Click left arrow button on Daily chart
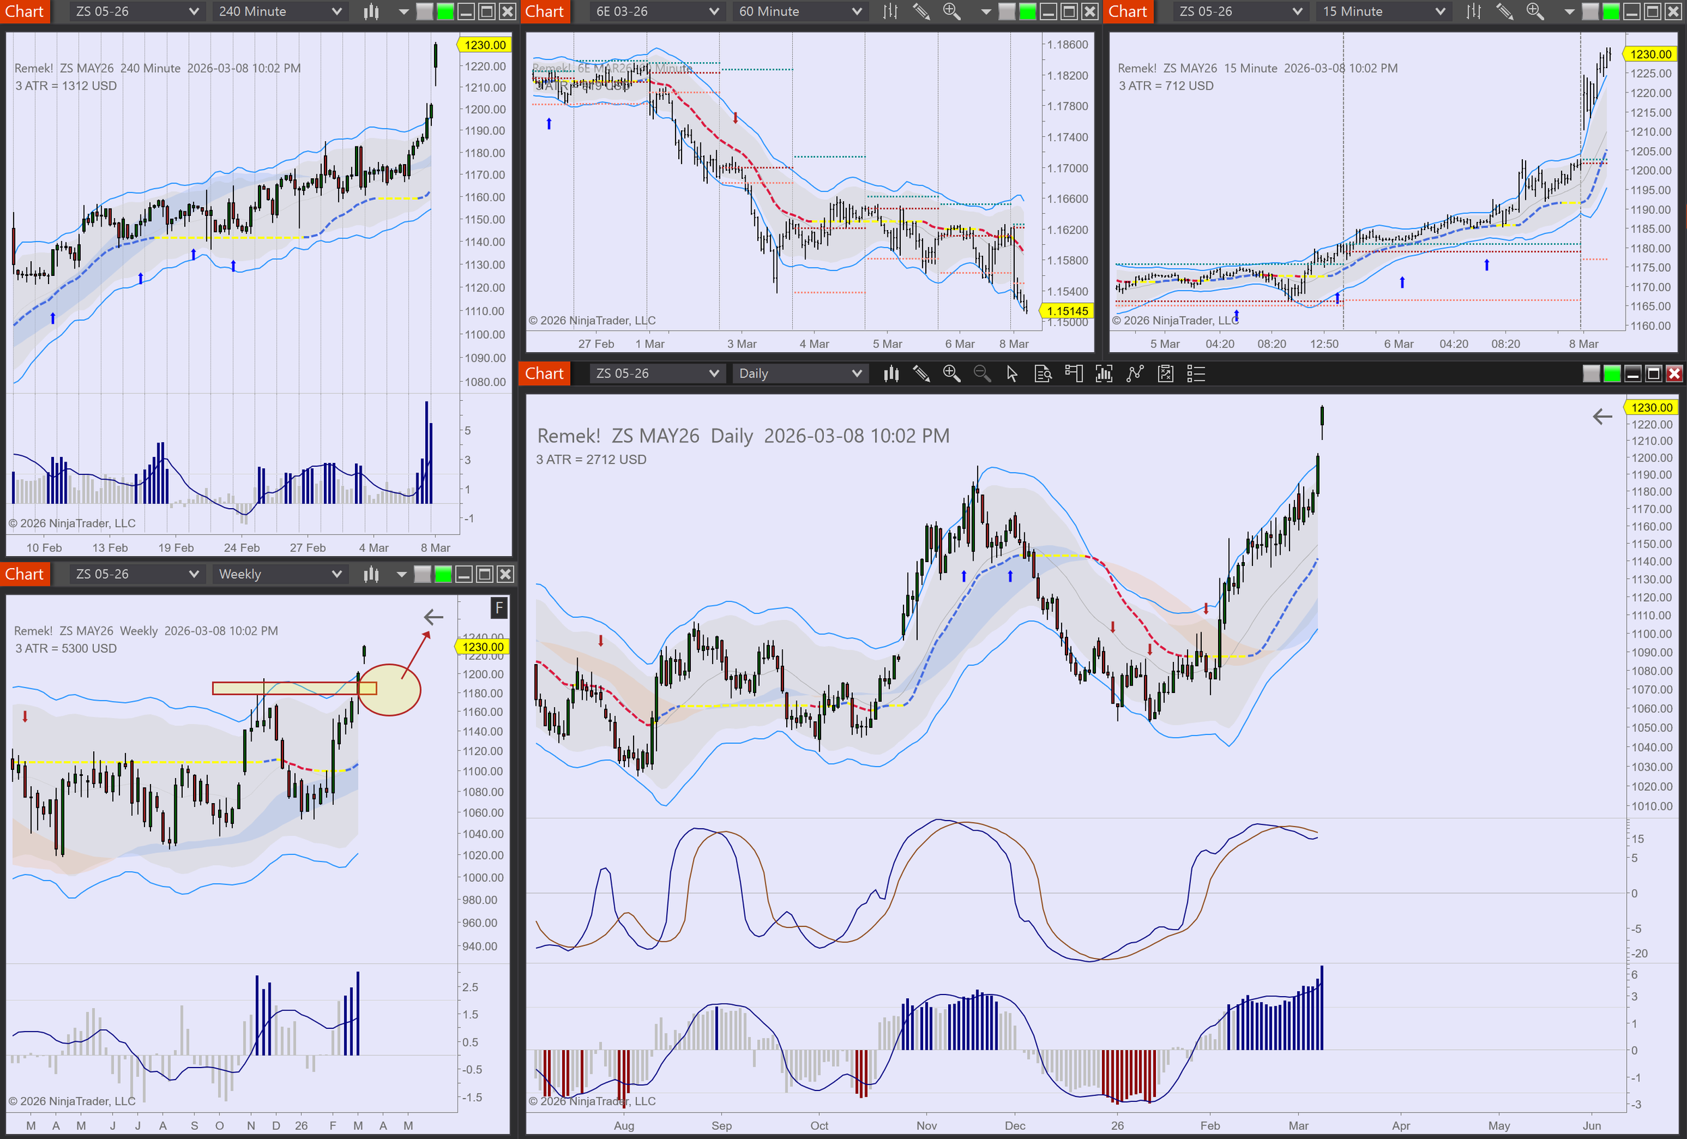 pos(1602,417)
